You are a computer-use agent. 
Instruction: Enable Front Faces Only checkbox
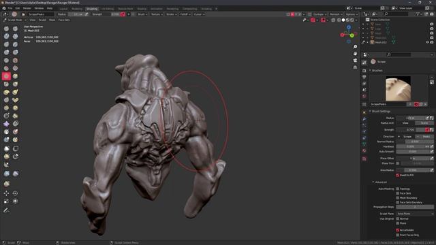tap(398, 235)
